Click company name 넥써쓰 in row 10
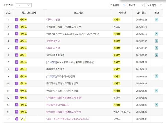The height and width of the screenshot is (125, 166). coord(23,83)
